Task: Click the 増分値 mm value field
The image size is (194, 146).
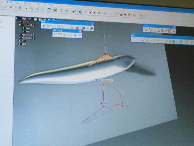Action: pyautogui.click(x=107, y=80)
